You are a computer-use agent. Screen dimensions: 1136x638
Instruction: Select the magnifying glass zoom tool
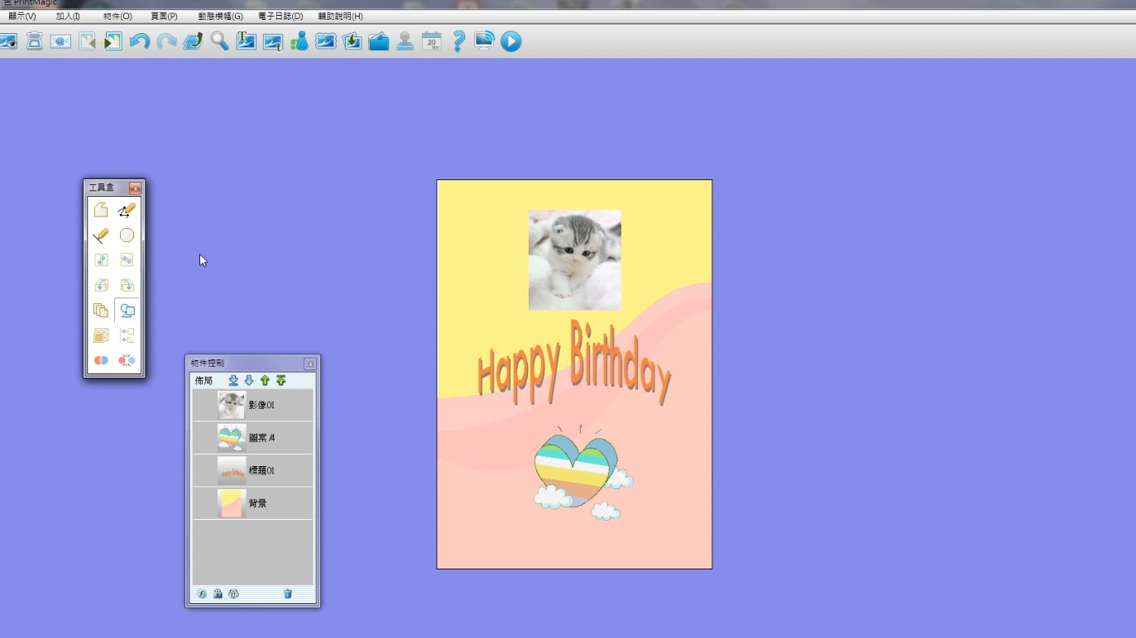click(x=219, y=41)
